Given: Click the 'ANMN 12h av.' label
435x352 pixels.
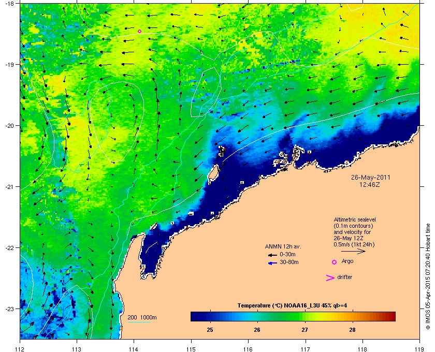Looking at the screenshot, I should 283,246.
